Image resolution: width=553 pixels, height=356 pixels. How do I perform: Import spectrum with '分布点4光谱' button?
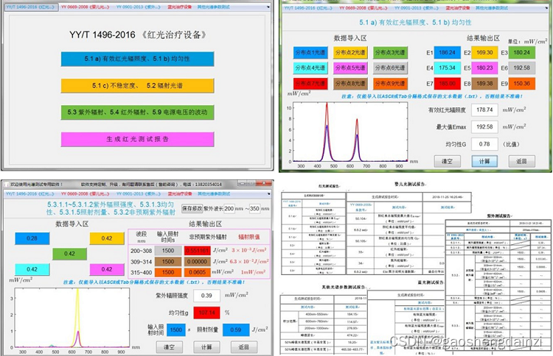pos(310,68)
